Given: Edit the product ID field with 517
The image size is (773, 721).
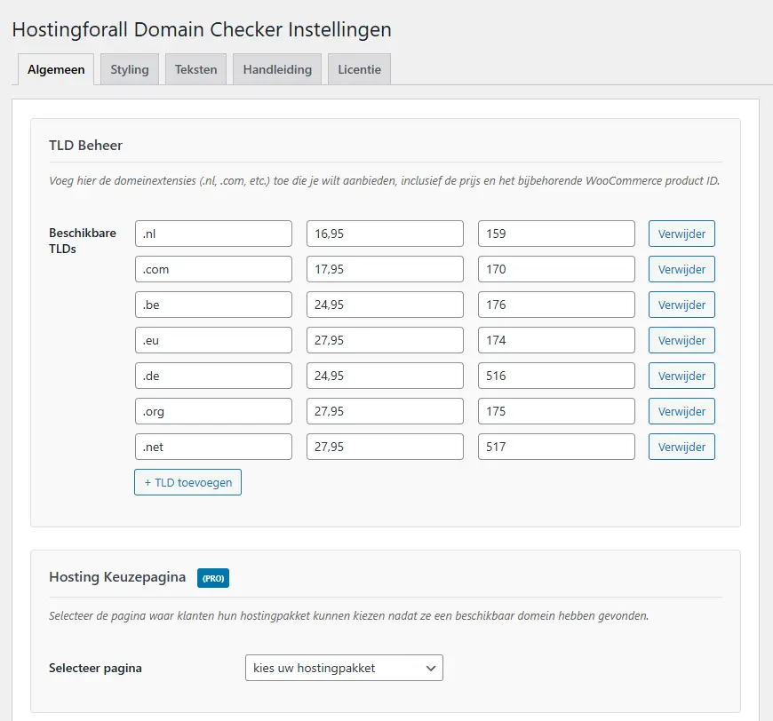Looking at the screenshot, I should click(x=556, y=447).
